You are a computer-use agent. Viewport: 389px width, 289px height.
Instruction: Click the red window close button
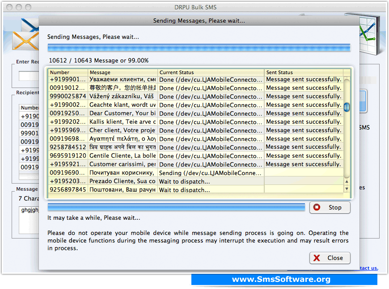point(9,7)
